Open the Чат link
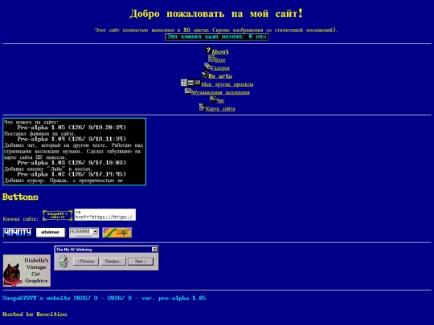The width and height of the screenshot is (434, 325). click(x=220, y=100)
